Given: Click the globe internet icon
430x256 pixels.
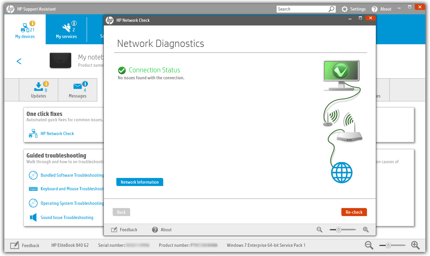Looking at the screenshot, I should [342, 172].
